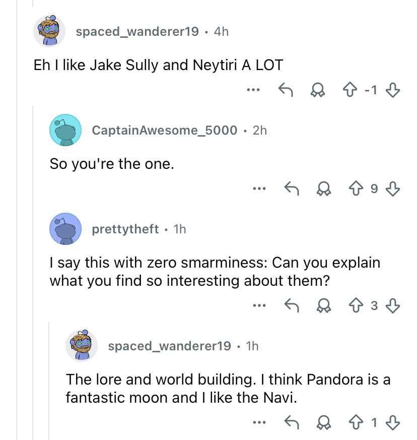
Task: Reply to prettytheft's zero smarminess comment
Action: pyautogui.click(x=292, y=305)
